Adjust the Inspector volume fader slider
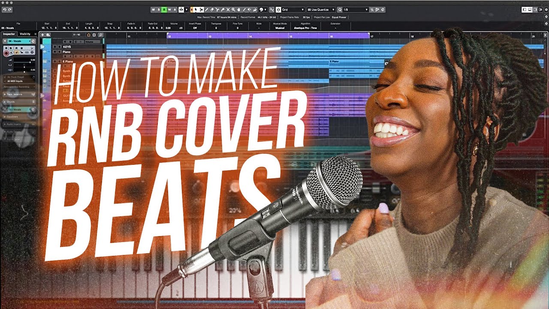Image resolution: width=549 pixels, height=309 pixels. 30,62
